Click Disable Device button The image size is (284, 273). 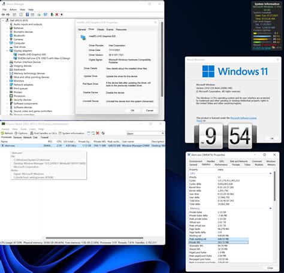coord(90,93)
